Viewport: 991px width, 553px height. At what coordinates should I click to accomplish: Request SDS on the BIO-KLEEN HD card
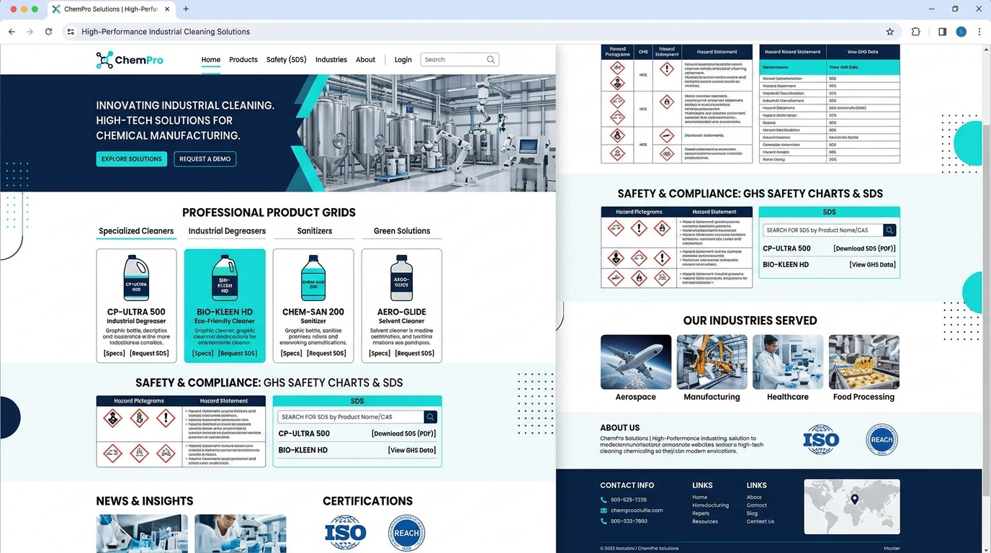238,354
